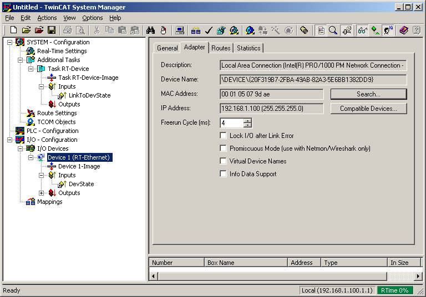Collapse the Inputs node above DevState
The height and width of the screenshot is (297, 426).
[41, 175]
